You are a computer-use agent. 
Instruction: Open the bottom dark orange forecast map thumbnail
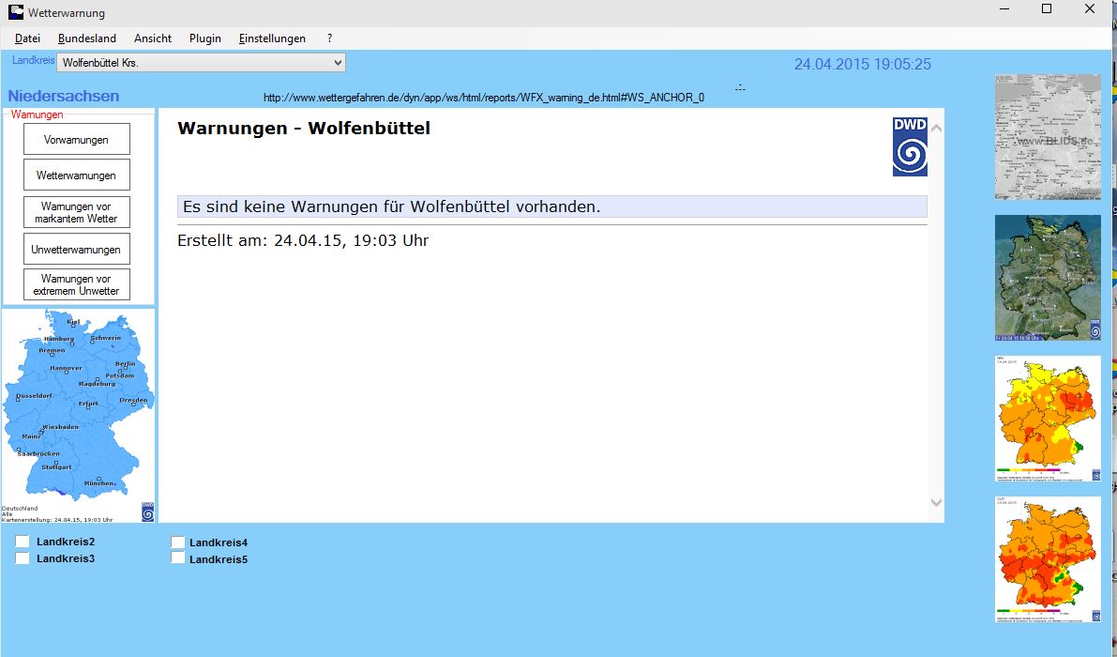[x=1048, y=559]
